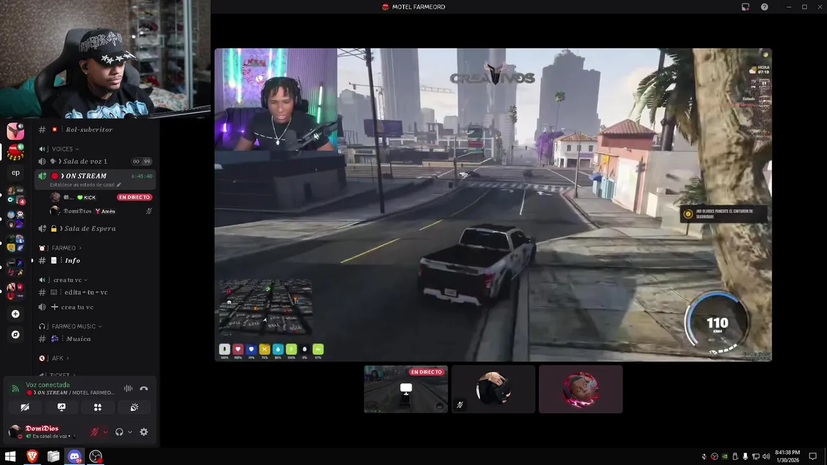Open the pink logo server at top of server list
Screen dimensions: 827x465
pos(16,131)
